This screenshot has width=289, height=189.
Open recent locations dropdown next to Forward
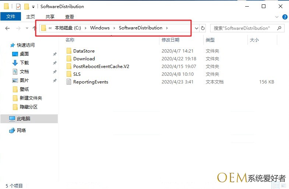[x=27, y=28]
